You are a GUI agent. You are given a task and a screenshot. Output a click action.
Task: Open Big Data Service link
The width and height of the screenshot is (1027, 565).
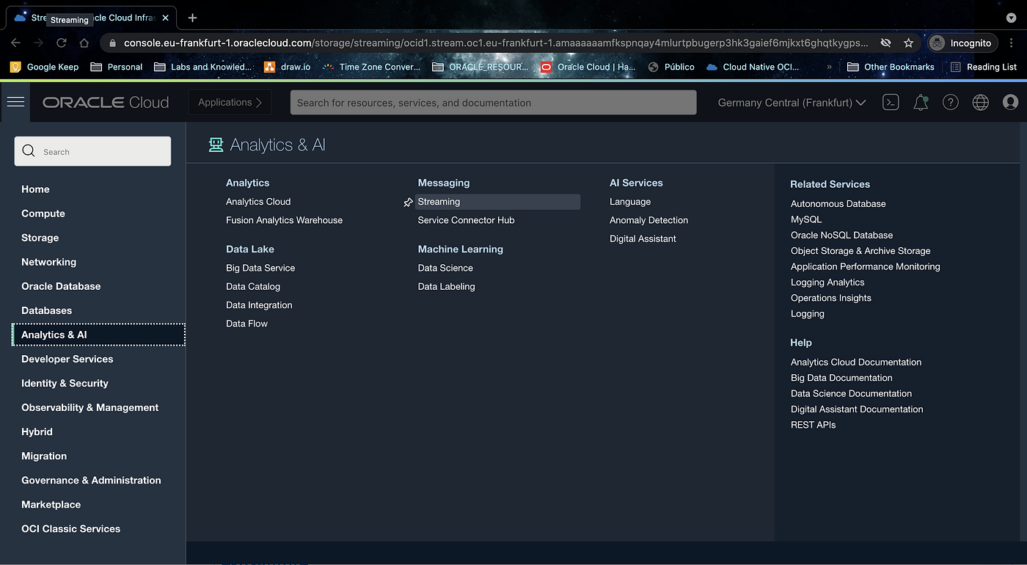coord(260,268)
